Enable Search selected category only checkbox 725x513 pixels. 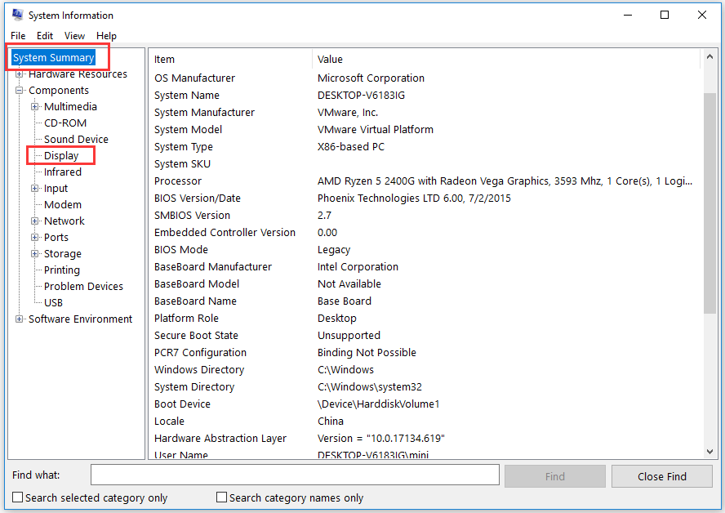[x=18, y=497]
